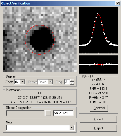Expand the Note dropdown list
121x136 pixels.
pos(72,128)
